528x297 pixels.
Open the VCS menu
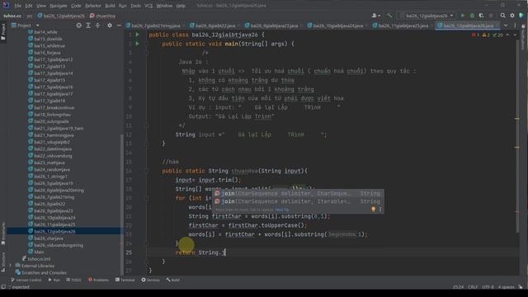(x=148, y=6)
